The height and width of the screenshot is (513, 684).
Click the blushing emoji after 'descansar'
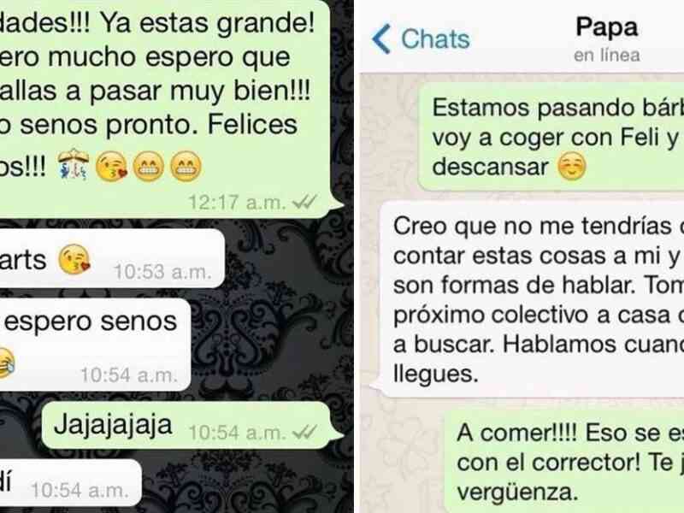point(572,166)
